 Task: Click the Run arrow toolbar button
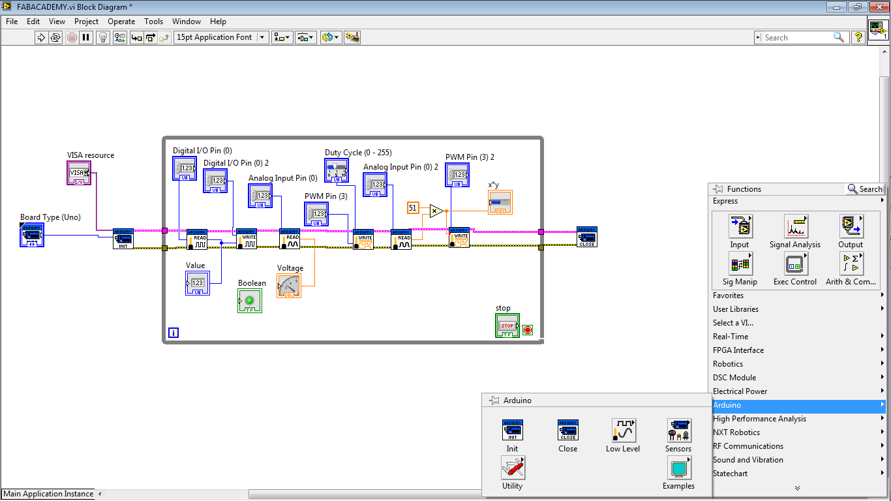click(x=42, y=38)
